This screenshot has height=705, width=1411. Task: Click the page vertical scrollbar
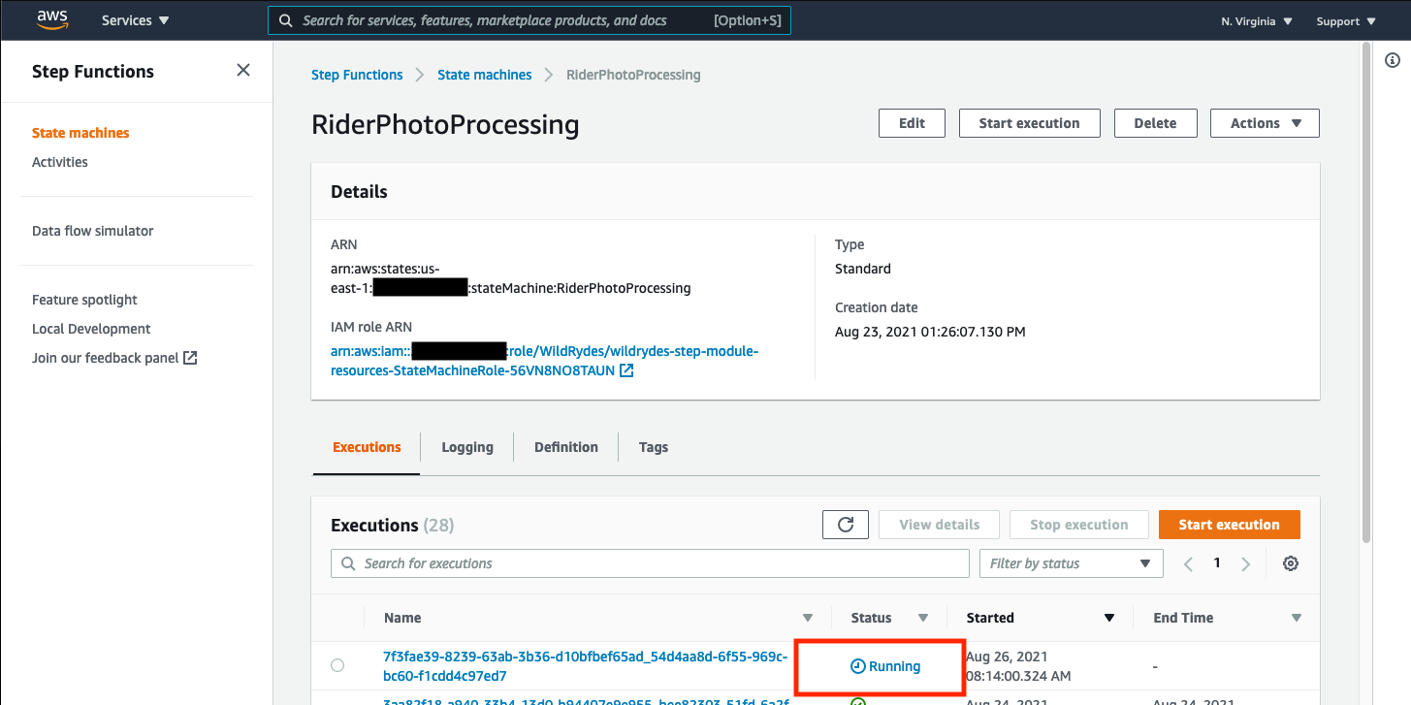coord(1366,291)
